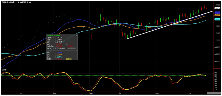Click the cyan SMA value 1.0295 in data box
This screenshot has height=96, width=222.
pos(58,57)
